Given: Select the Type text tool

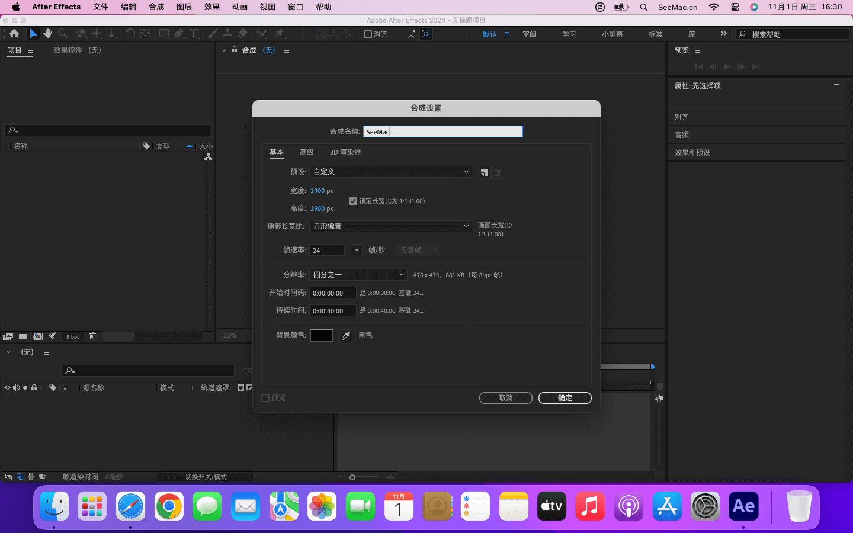Looking at the screenshot, I should 194,34.
